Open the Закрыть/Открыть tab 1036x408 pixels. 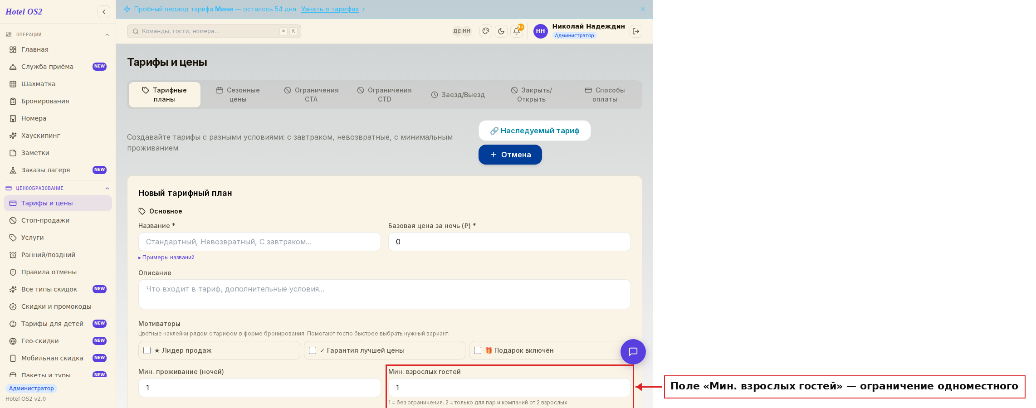point(532,95)
